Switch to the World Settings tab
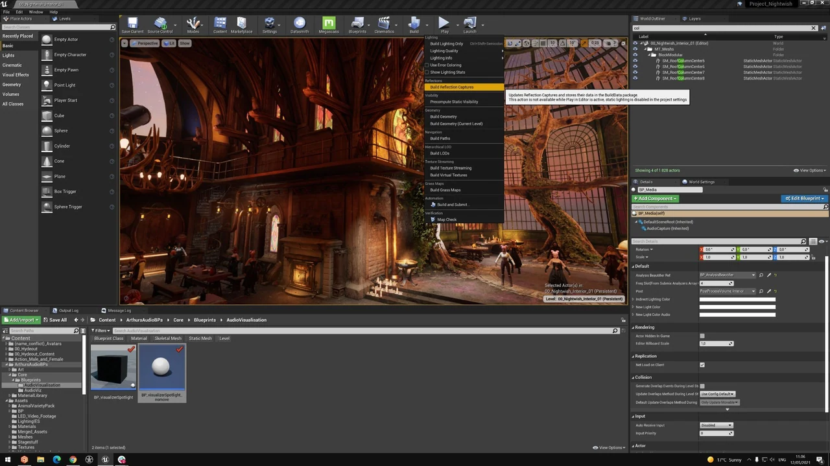 coord(700,182)
